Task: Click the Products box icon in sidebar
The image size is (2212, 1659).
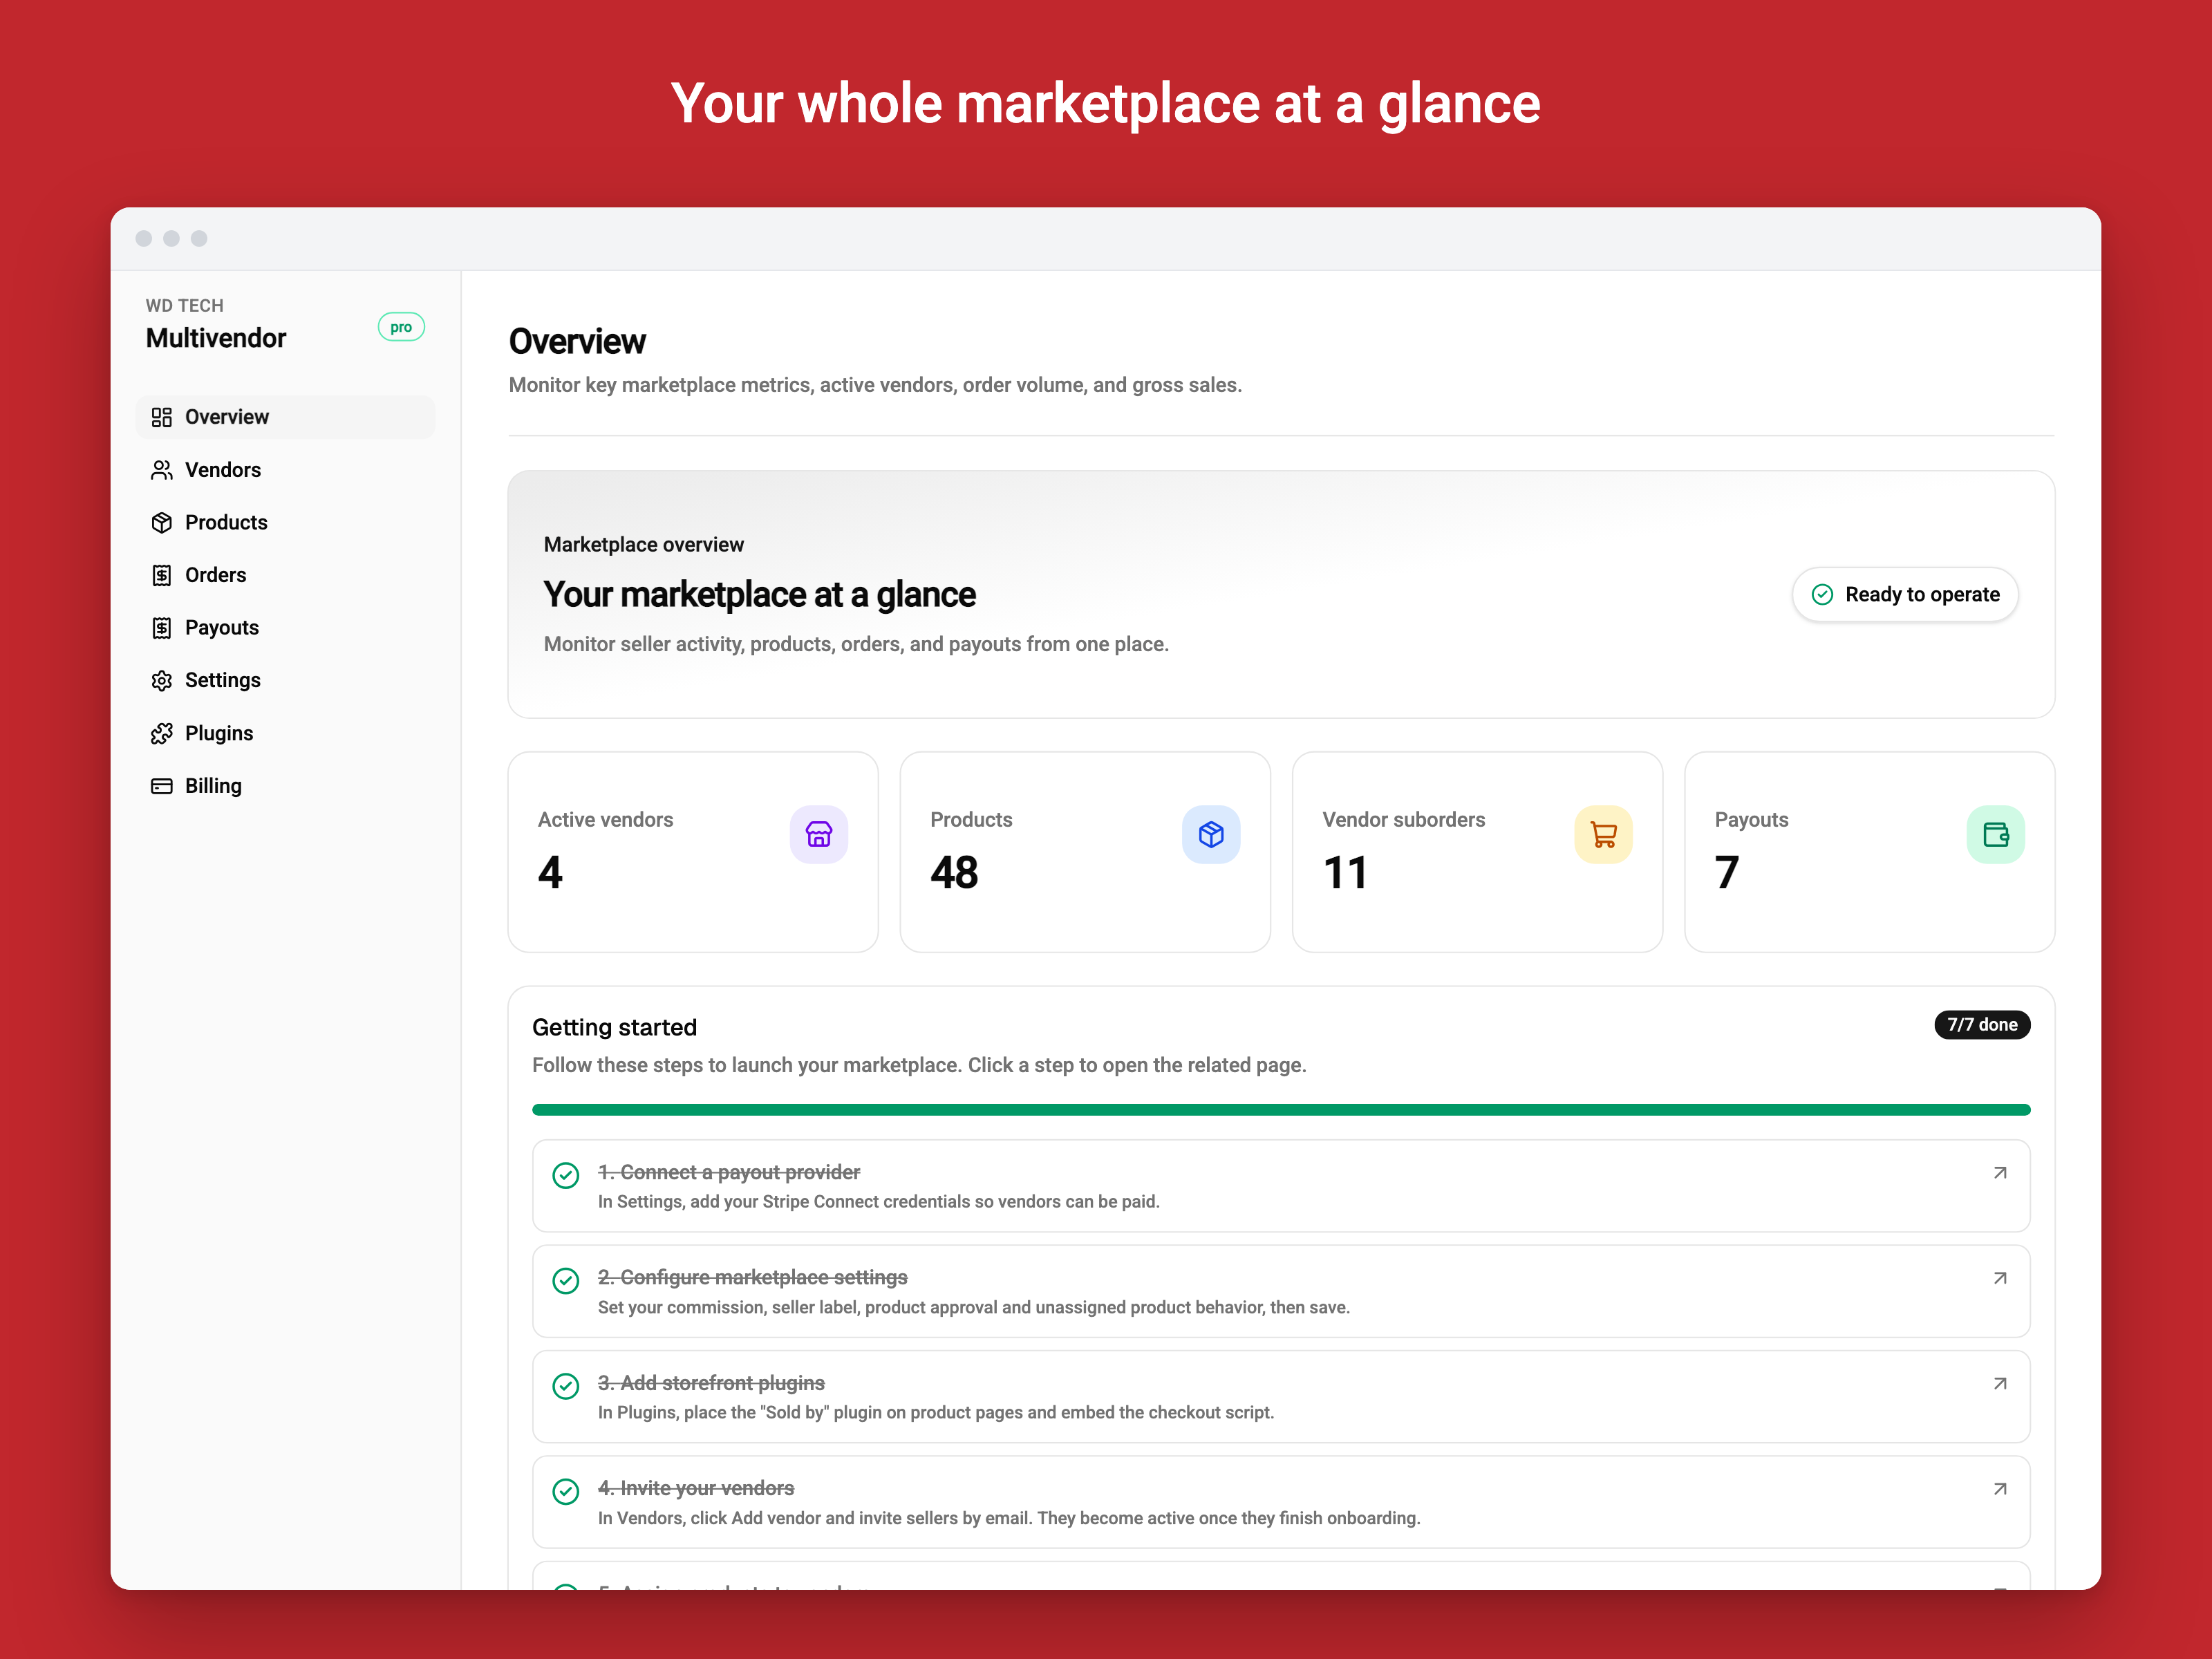Action: [x=161, y=522]
